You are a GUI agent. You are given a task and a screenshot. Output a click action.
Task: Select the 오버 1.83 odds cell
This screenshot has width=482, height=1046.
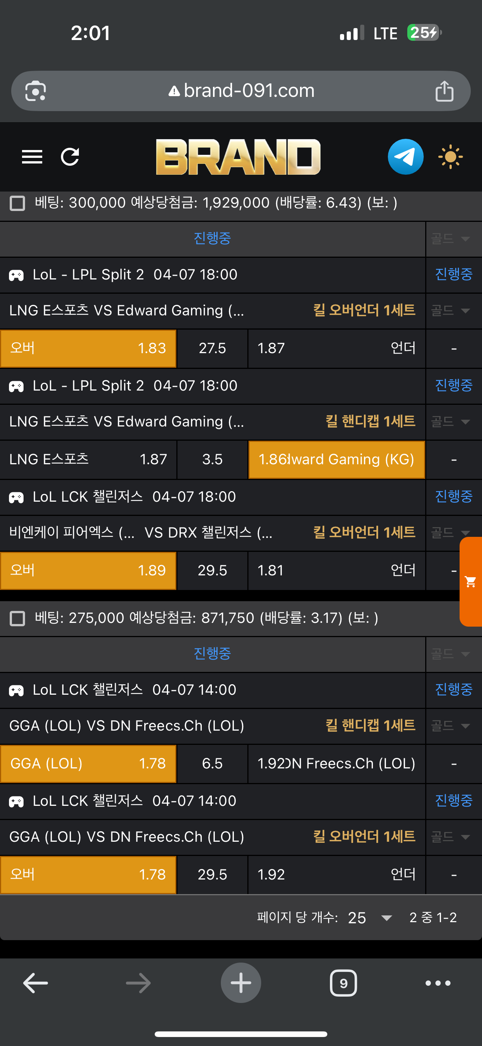pos(88,348)
